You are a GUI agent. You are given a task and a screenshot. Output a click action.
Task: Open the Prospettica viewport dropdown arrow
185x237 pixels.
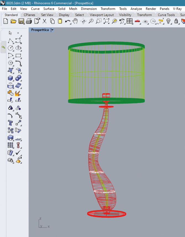click(52, 30)
